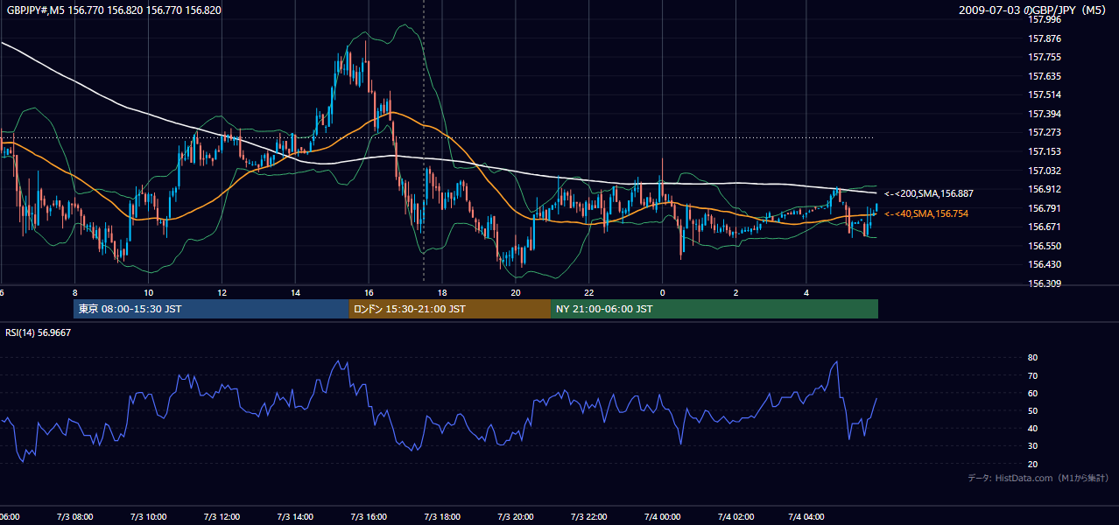
Task: Select the NY 21:00-06:00 JST session bar
Action: [x=714, y=309]
